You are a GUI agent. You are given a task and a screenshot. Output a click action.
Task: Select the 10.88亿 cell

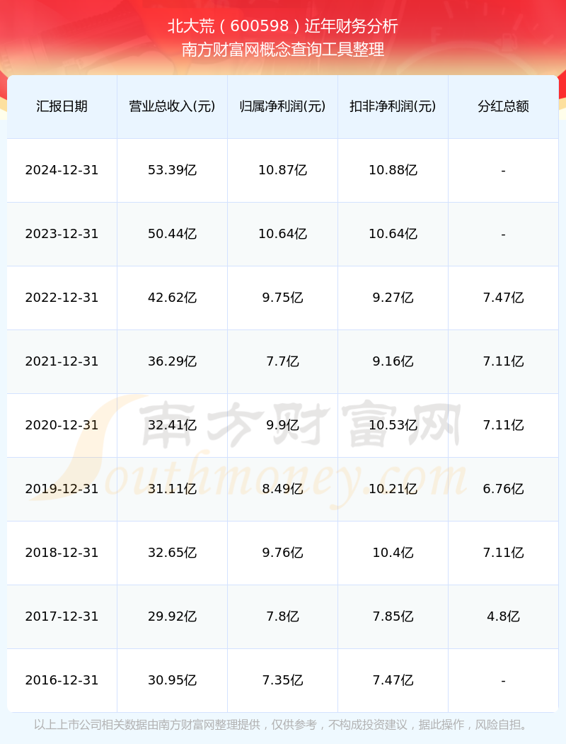point(393,170)
